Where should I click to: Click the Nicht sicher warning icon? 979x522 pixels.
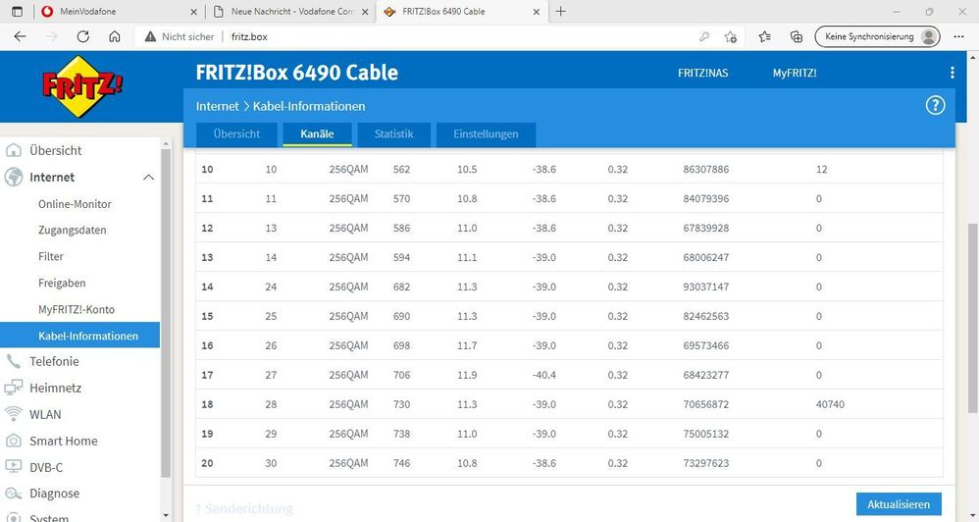point(150,37)
